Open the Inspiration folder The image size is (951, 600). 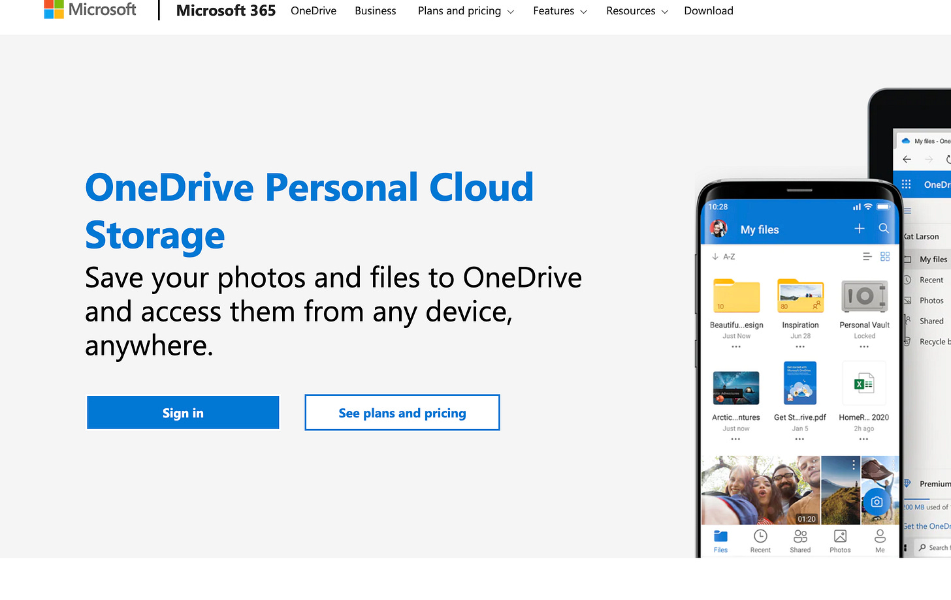(x=800, y=296)
